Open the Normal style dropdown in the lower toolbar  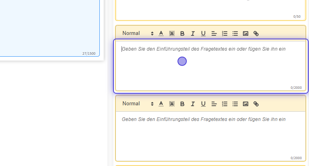click(138, 104)
